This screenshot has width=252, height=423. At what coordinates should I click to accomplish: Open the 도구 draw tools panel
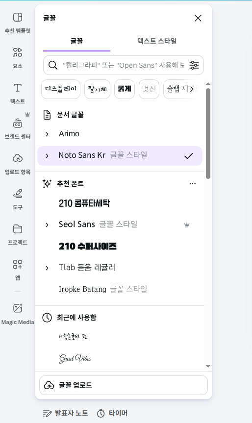point(18,199)
